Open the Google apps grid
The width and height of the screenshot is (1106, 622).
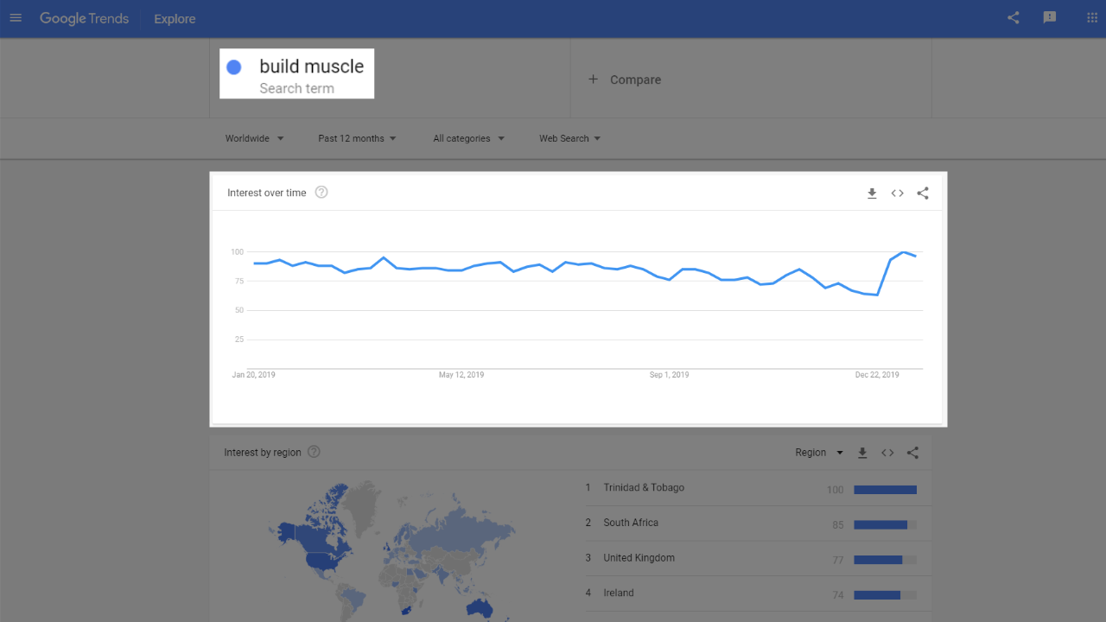coord(1091,17)
